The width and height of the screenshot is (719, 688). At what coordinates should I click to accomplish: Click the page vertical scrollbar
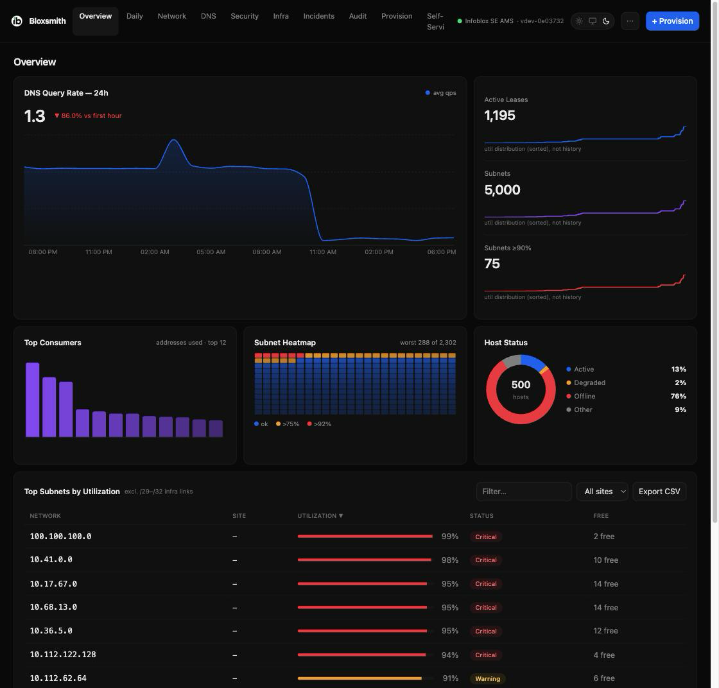coord(715,261)
